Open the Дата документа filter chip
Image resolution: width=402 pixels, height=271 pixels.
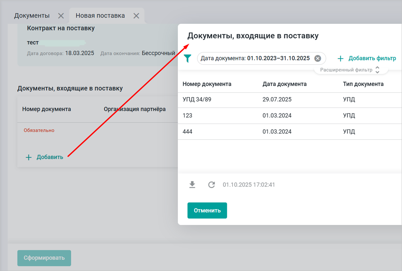point(255,58)
